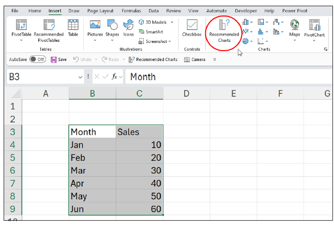
Task: Insert a waterfall or stock chart
Action: tap(276, 22)
